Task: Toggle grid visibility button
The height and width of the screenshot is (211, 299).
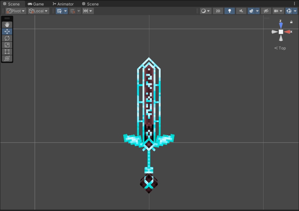Action: [x=59, y=11]
